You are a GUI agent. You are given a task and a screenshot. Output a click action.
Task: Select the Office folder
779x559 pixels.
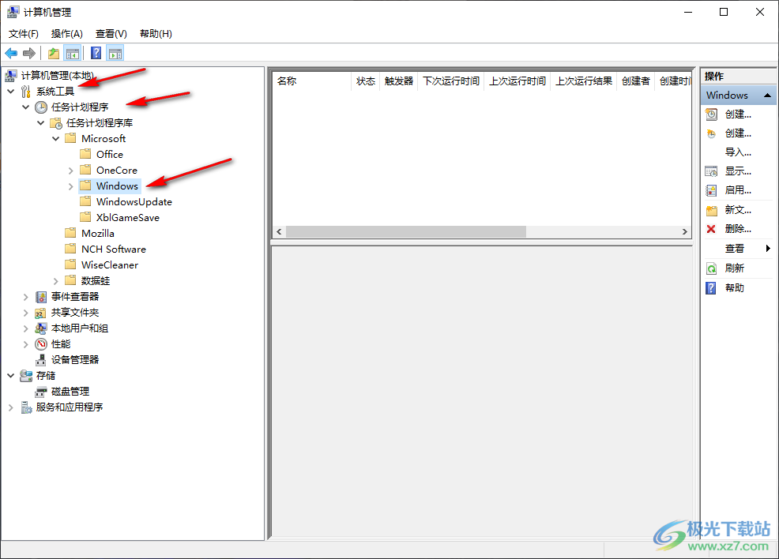(109, 155)
